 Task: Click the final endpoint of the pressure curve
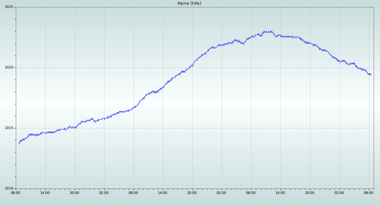[371, 75]
